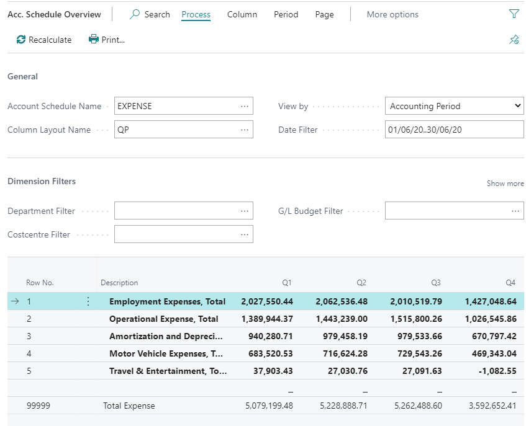Click the pin action bar icon
The width and height of the screenshot is (526, 426).
click(514, 40)
